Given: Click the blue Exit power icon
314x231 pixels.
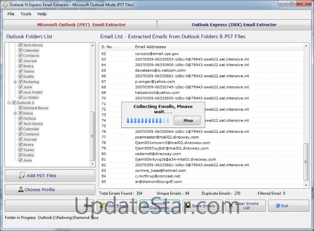Looking at the screenshot, I should pyautogui.click(x=277, y=206).
